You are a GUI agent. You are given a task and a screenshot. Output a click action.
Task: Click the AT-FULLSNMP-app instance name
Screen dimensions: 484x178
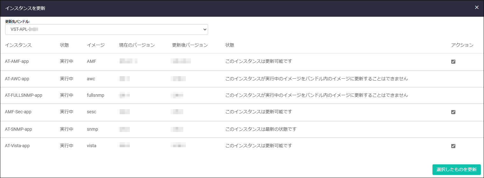click(x=24, y=95)
